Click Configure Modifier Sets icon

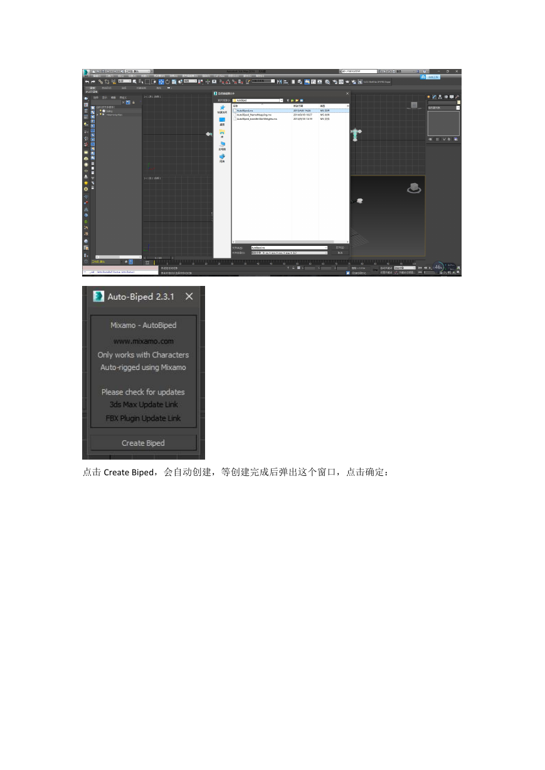coord(457,139)
